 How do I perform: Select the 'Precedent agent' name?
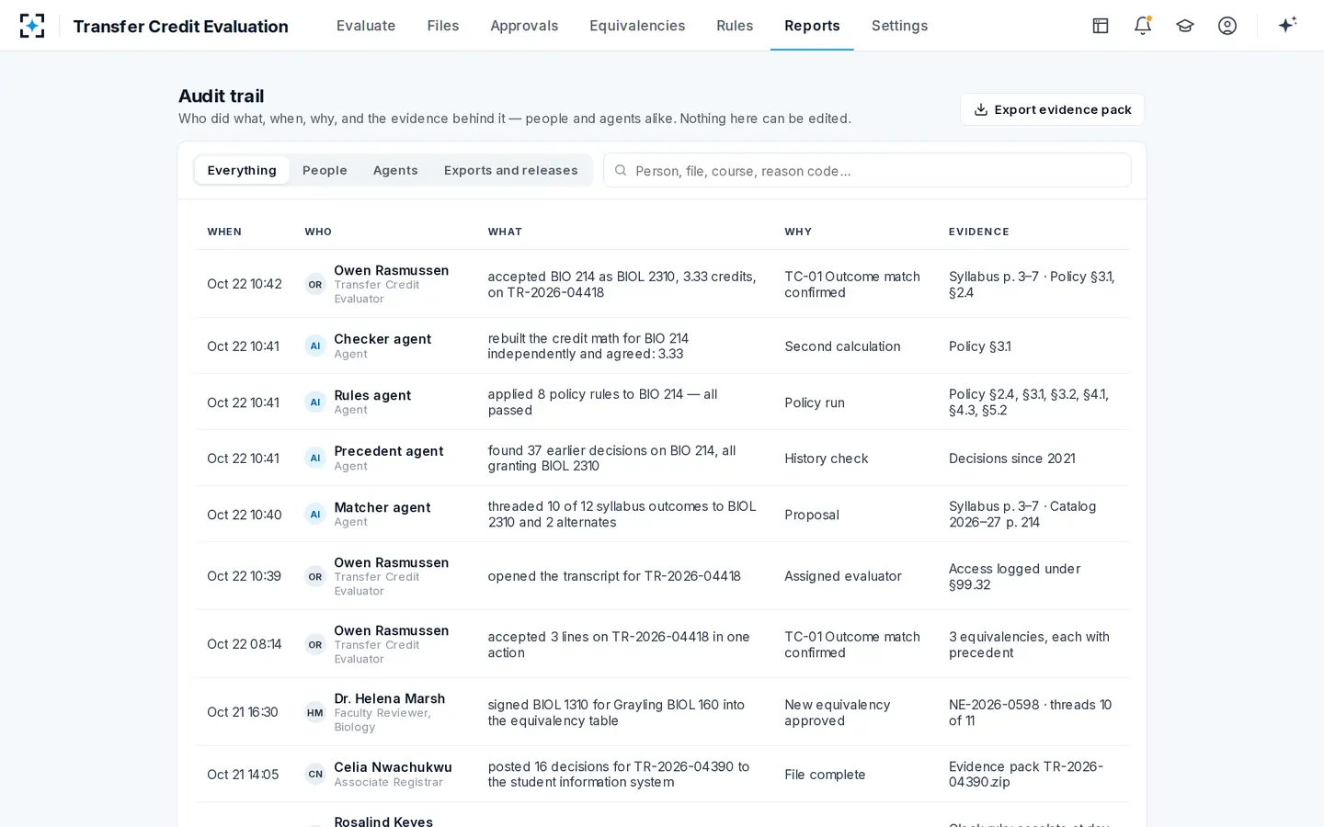click(389, 451)
